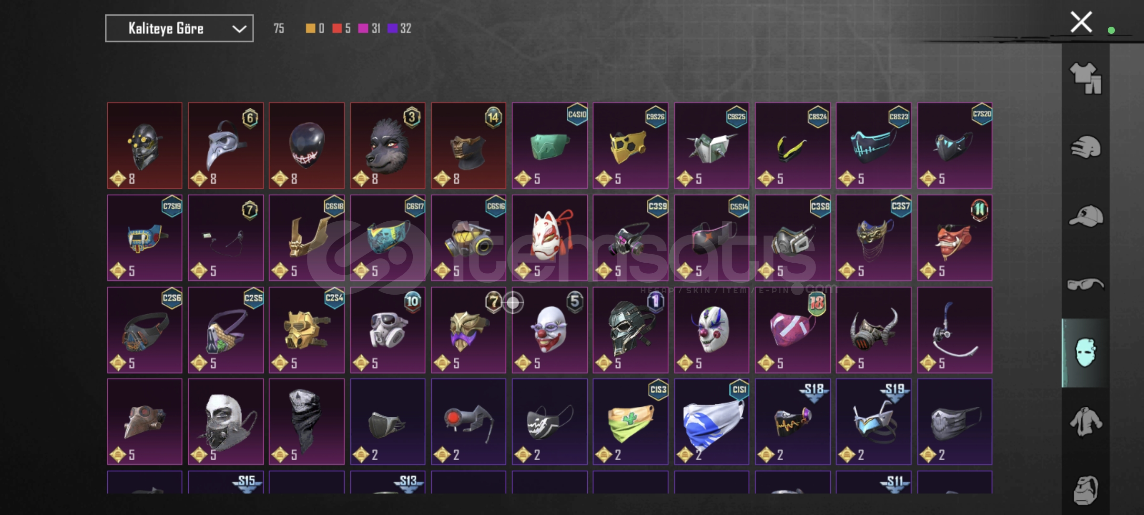Select the C1S3 cactus bandana mask
The width and height of the screenshot is (1144, 515).
(631, 422)
